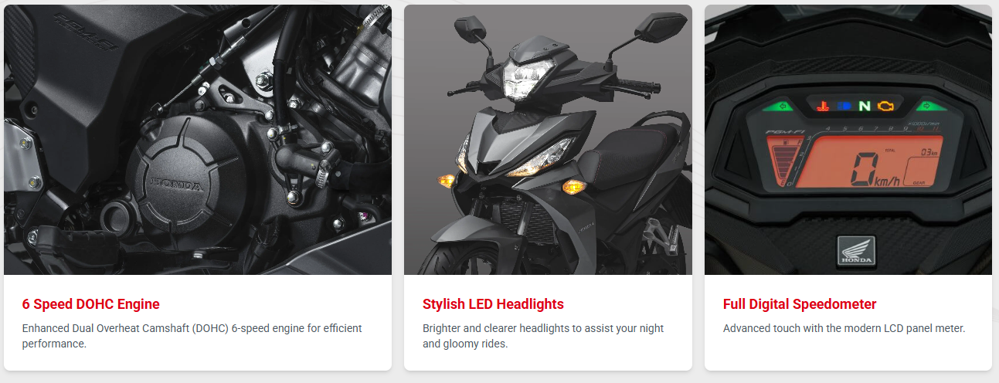Open the Stylish LED Headlights heading
Screen dimensions: 999x383
[493, 304]
